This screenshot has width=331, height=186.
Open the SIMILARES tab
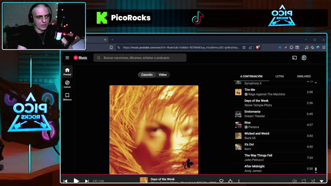click(304, 76)
